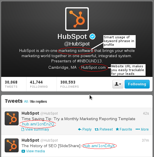Click the View summary document icon
The width and height of the screenshot is (154, 157).
point(23,129)
